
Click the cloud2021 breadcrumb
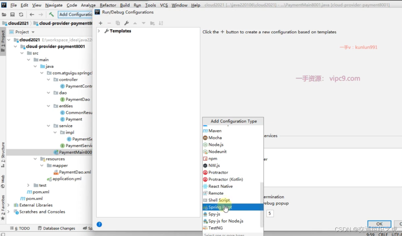click(x=15, y=23)
